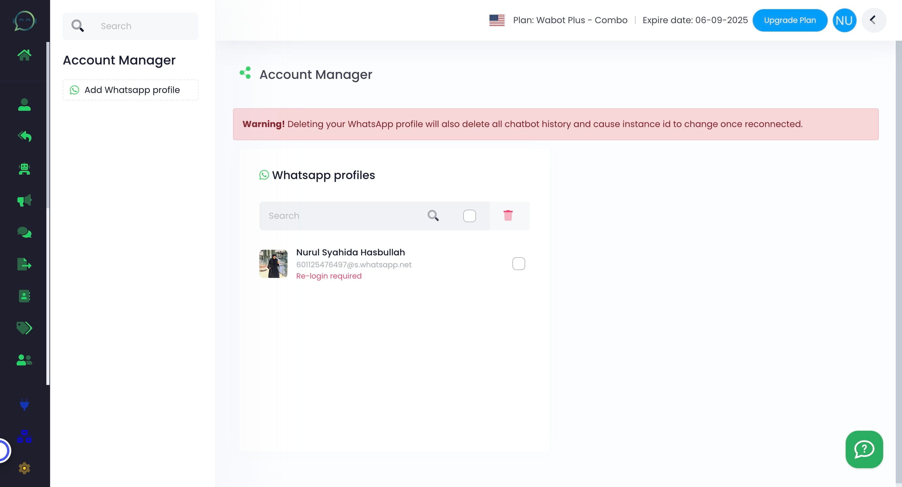Enable the select-all profiles checkbox
The height and width of the screenshot is (487, 902).
[x=469, y=216]
